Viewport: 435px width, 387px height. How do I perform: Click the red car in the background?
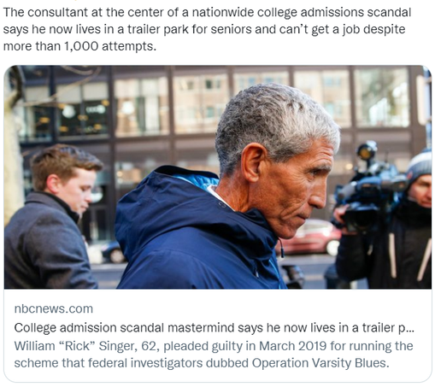(312, 237)
